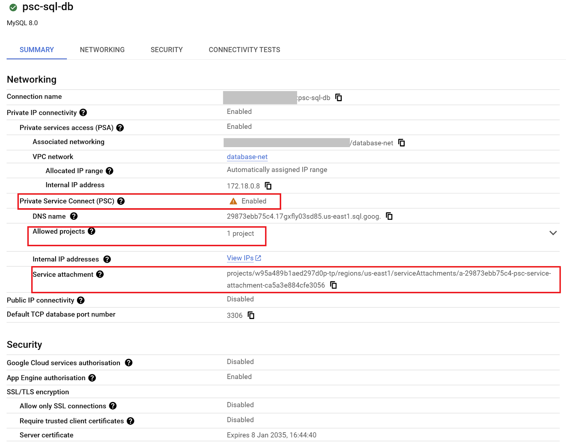The width and height of the screenshot is (566, 447).
Task: Click the green instance status checkmark
Action: pos(13,7)
